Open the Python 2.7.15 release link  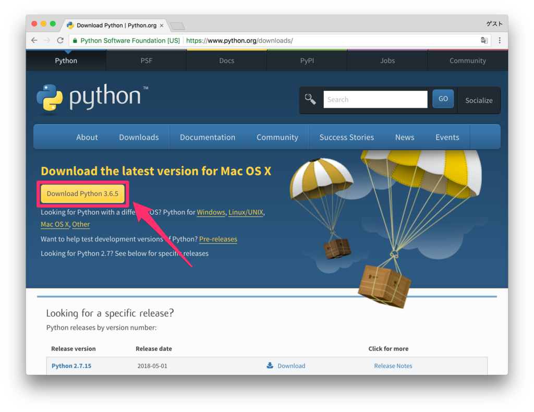71,366
